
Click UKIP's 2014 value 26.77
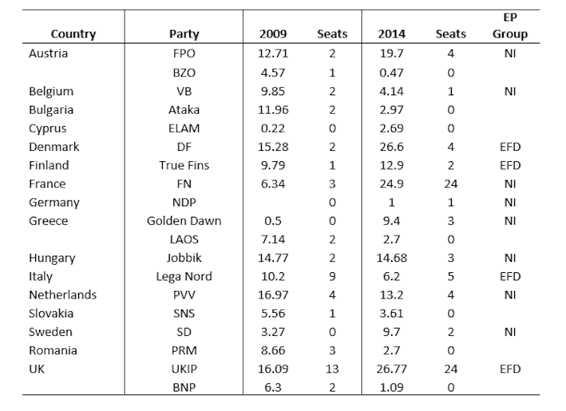point(392,369)
